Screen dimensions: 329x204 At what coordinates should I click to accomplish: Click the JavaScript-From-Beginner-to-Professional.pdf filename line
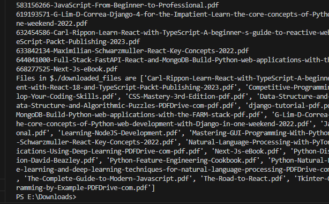117,5
